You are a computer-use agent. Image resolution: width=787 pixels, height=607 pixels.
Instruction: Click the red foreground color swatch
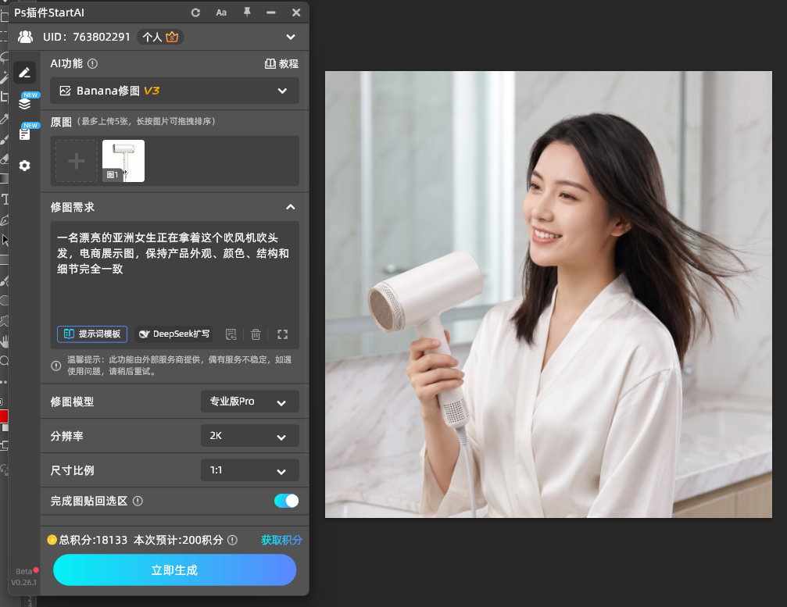(x=3, y=416)
